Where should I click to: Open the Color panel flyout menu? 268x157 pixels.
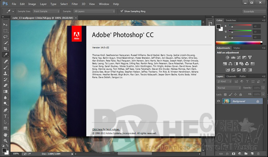click(263, 20)
